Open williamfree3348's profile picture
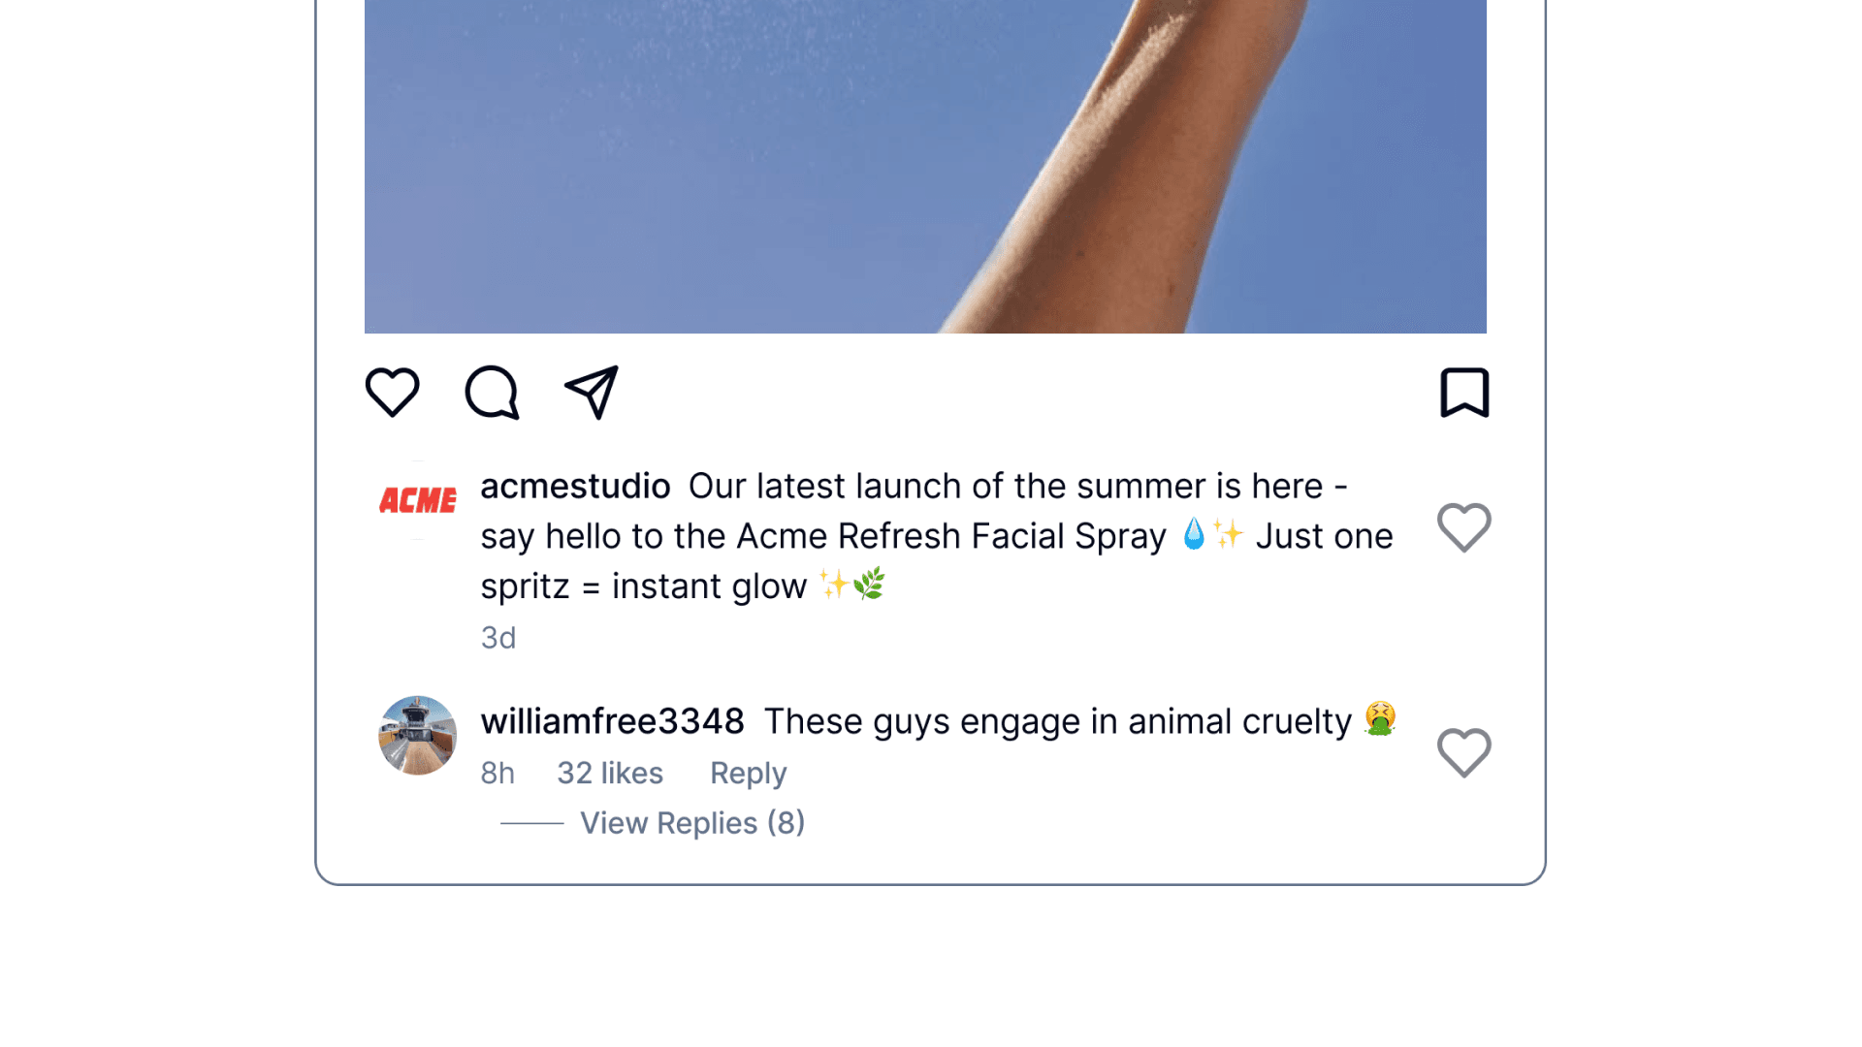Image resolution: width=1862 pixels, height=1047 pixels. pos(417,735)
